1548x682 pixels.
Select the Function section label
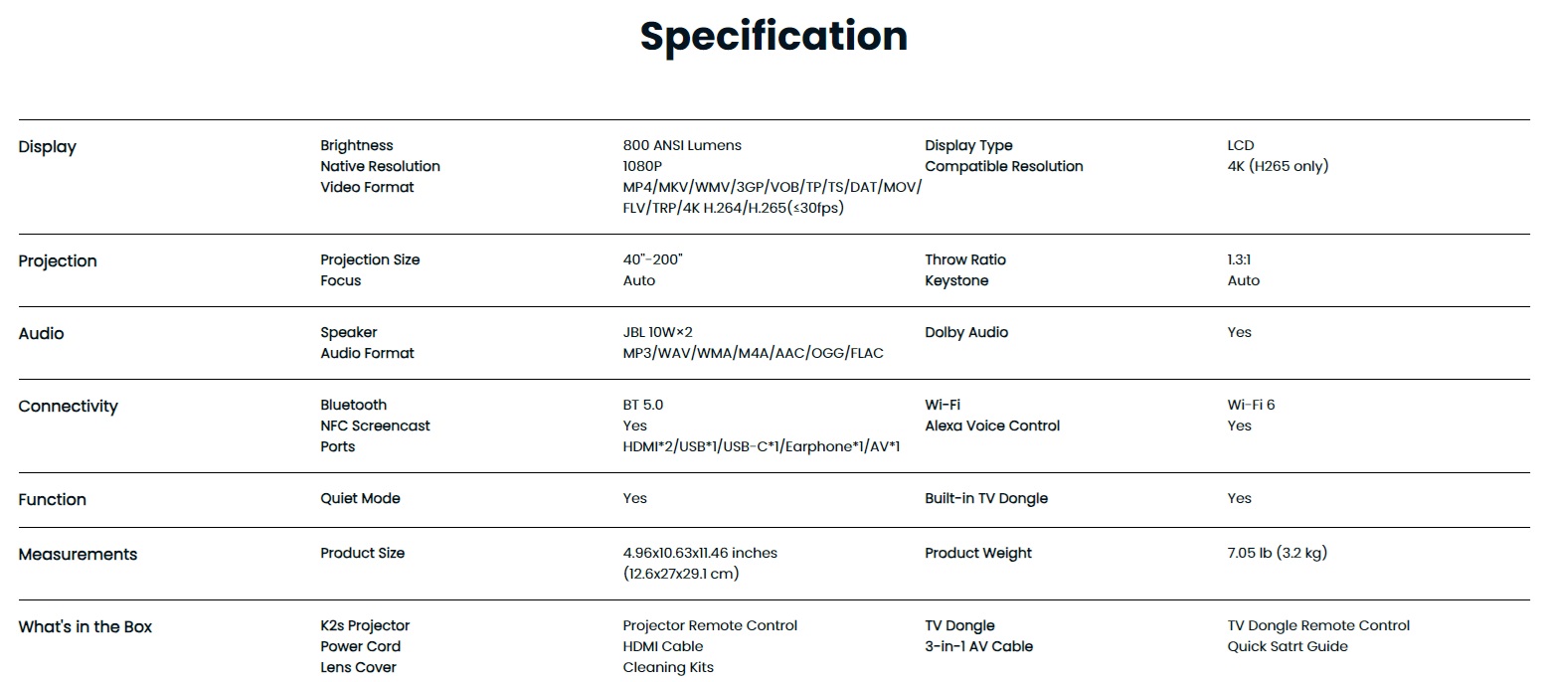[x=52, y=500]
